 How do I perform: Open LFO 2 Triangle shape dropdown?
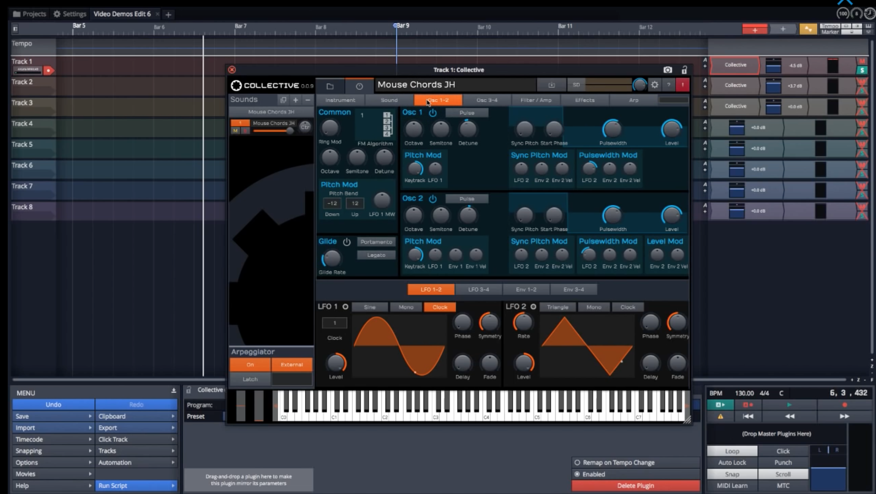point(558,307)
